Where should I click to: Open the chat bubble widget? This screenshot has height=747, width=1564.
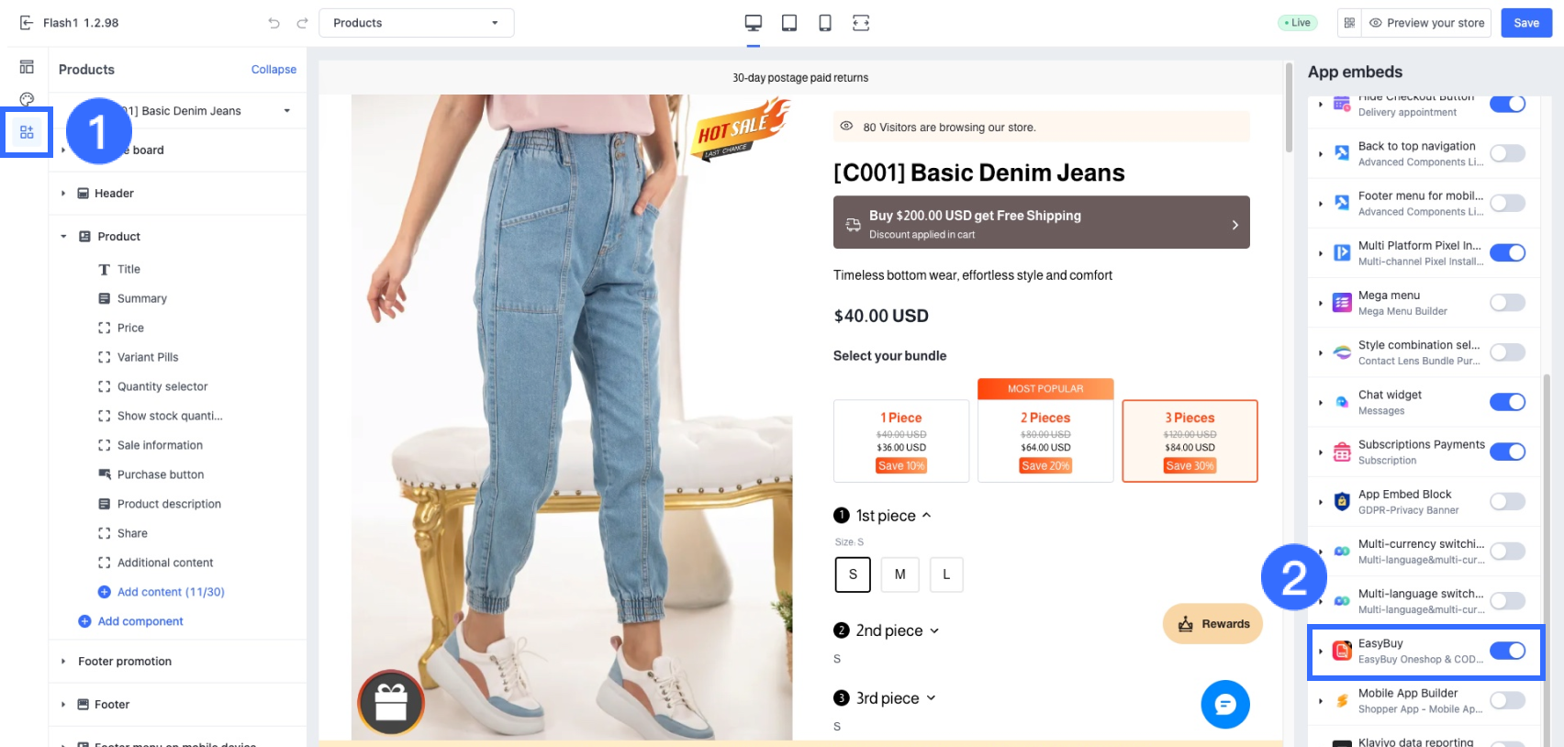coord(1225,705)
